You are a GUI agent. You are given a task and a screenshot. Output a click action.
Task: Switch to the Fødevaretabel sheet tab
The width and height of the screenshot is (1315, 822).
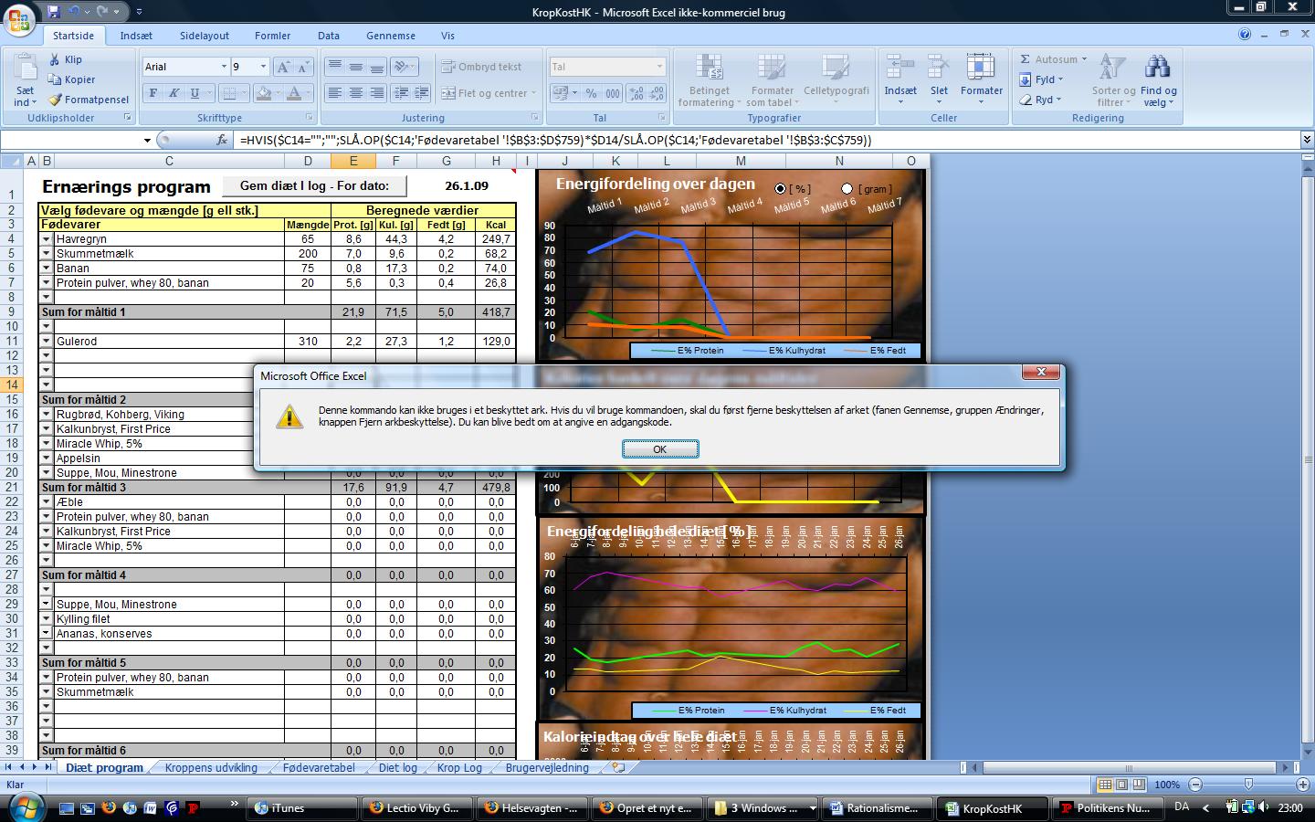319,767
